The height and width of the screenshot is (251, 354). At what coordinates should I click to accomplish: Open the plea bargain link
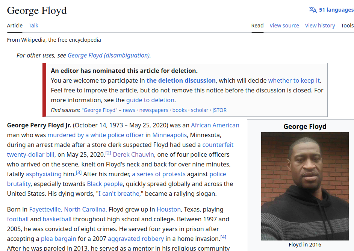[x=59, y=239]
